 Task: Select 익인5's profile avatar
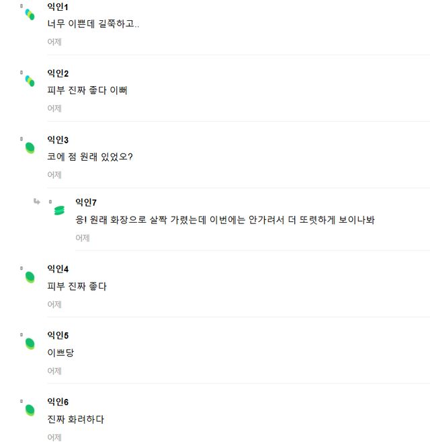click(x=30, y=343)
